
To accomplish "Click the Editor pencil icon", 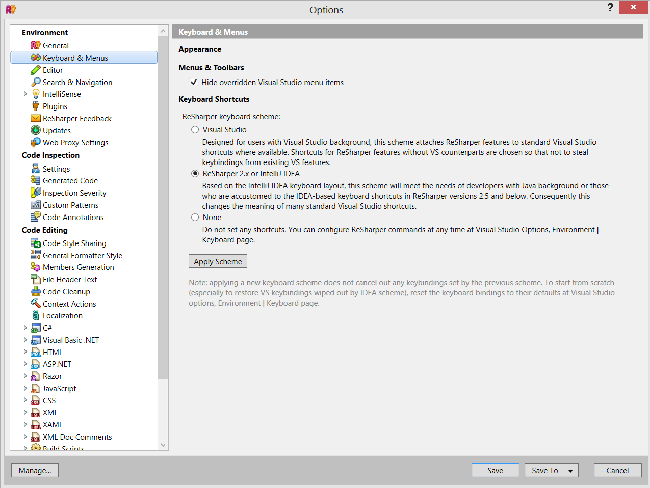I will (36, 70).
